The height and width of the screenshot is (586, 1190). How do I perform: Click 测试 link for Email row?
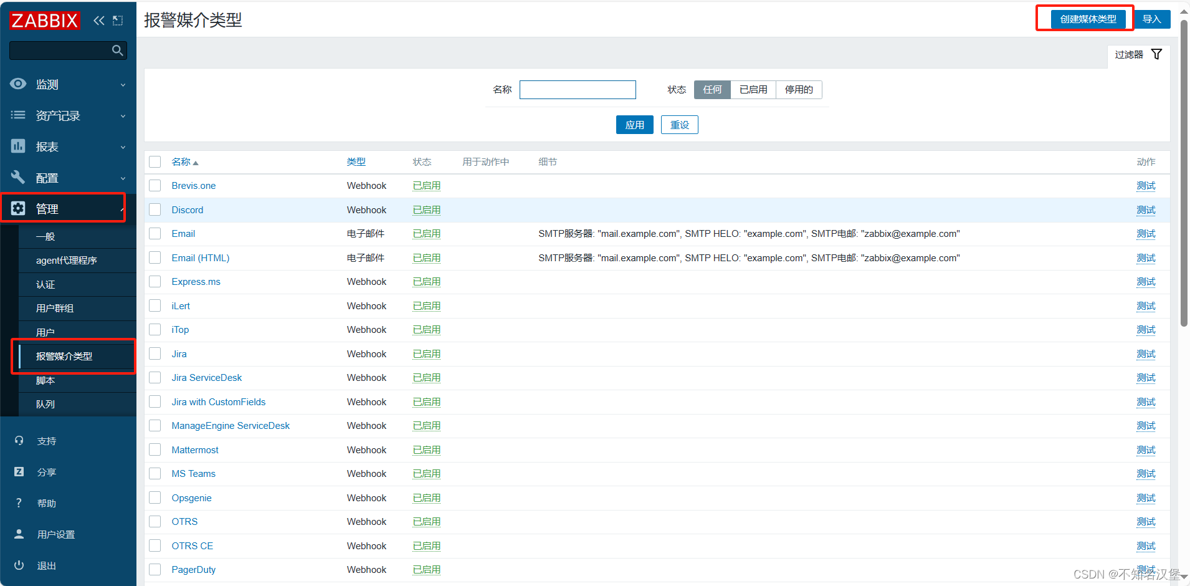click(x=1146, y=234)
